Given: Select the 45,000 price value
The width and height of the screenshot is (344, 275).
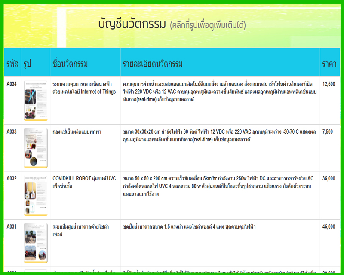Looking at the screenshot, I should [329, 226].
